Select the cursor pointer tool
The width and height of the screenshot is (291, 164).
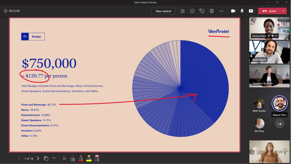tap(65, 158)
